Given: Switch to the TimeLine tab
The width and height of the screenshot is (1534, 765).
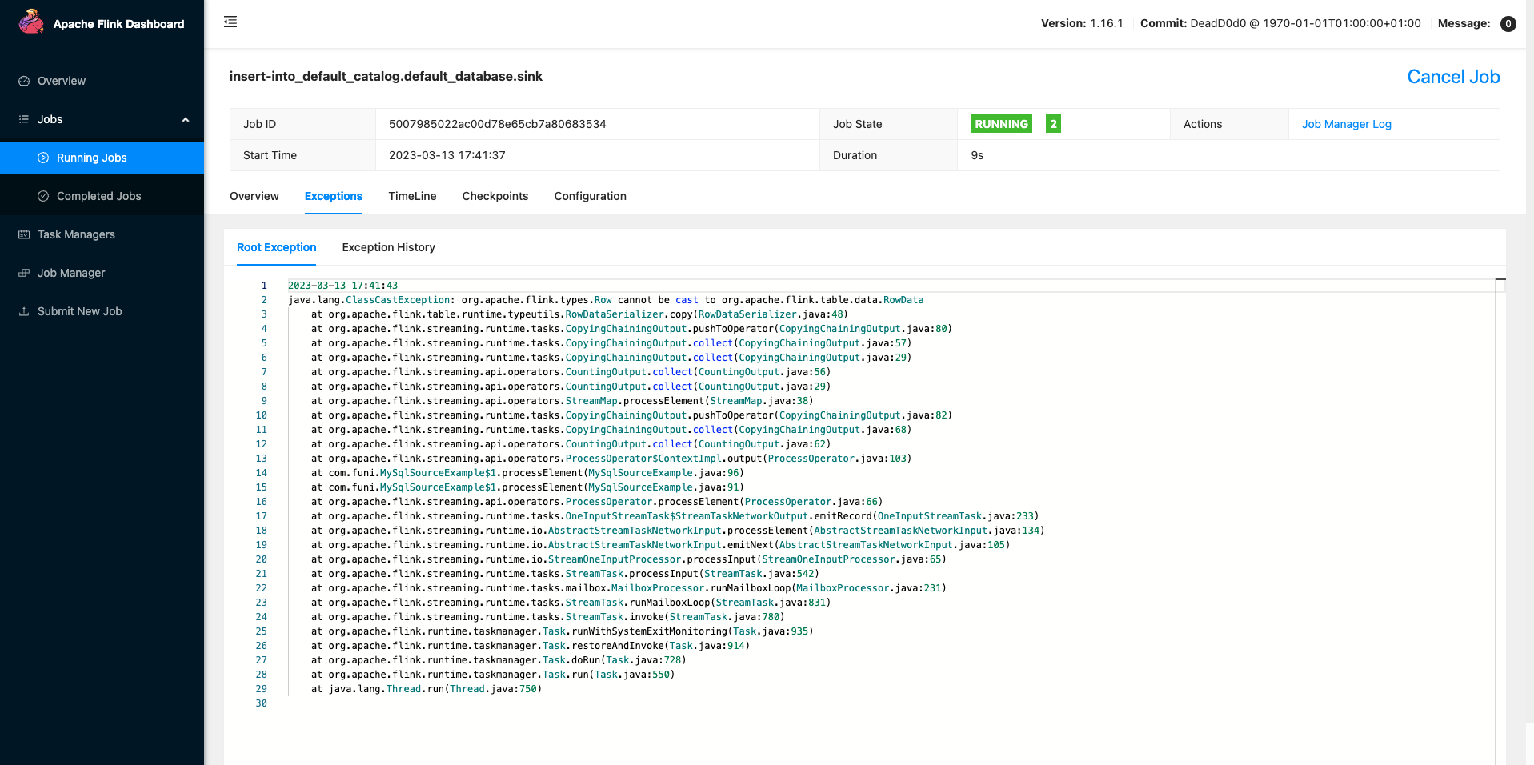Looking at the screenshot, I should (x=412, y=196).
